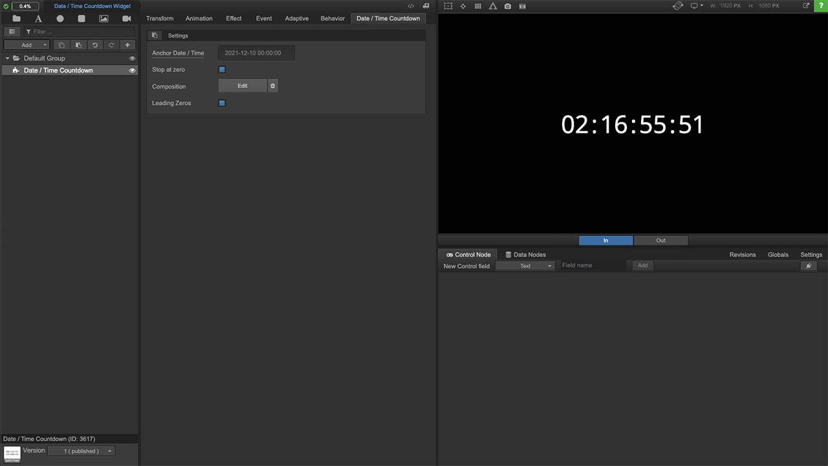Toggle the Leading Zeros checkbox
The width and height of the screenshot is (828, 466).
click(x=222, y=103)
